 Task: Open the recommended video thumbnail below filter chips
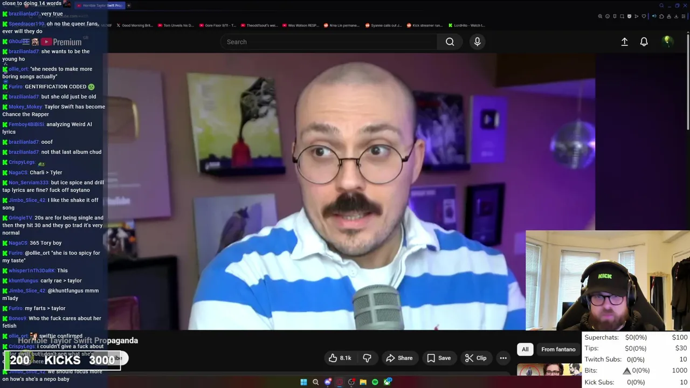tap(549, 370)
